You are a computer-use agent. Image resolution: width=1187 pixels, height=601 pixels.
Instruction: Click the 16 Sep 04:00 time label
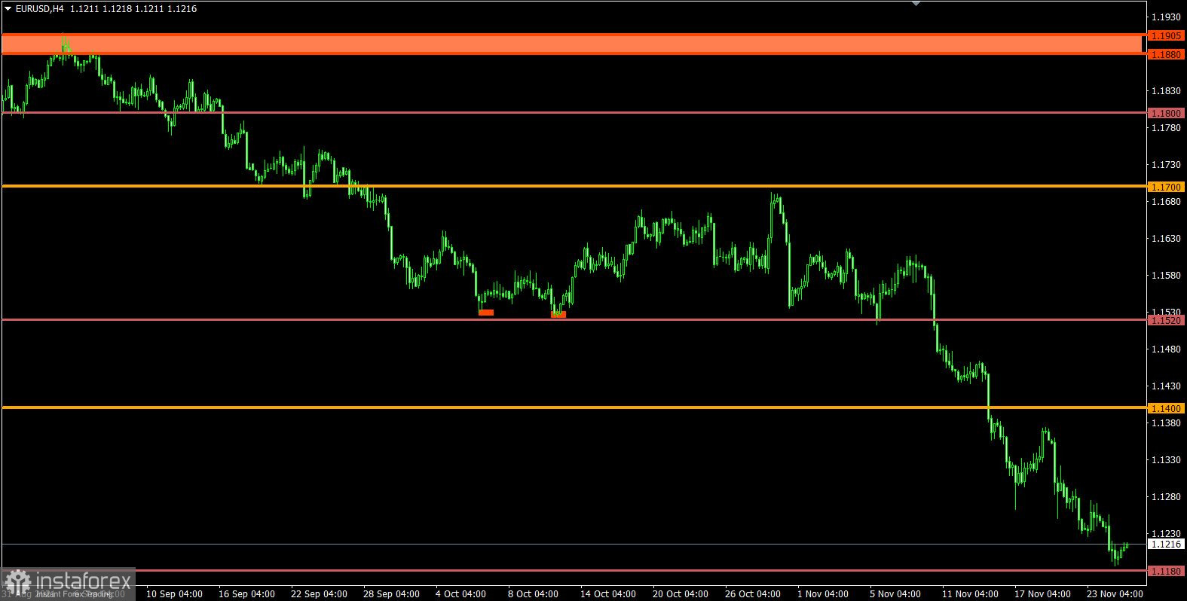tap(246, 593)
